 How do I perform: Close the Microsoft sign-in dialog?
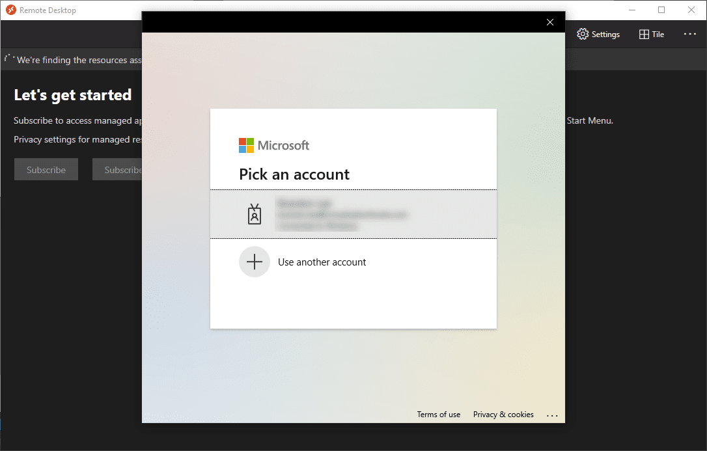tap(549, 22)
